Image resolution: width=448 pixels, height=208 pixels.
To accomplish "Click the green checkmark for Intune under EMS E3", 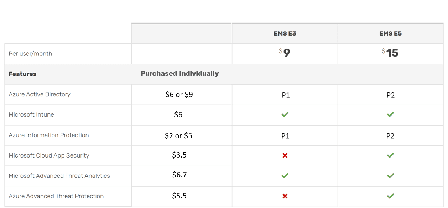I will [285, 114].
